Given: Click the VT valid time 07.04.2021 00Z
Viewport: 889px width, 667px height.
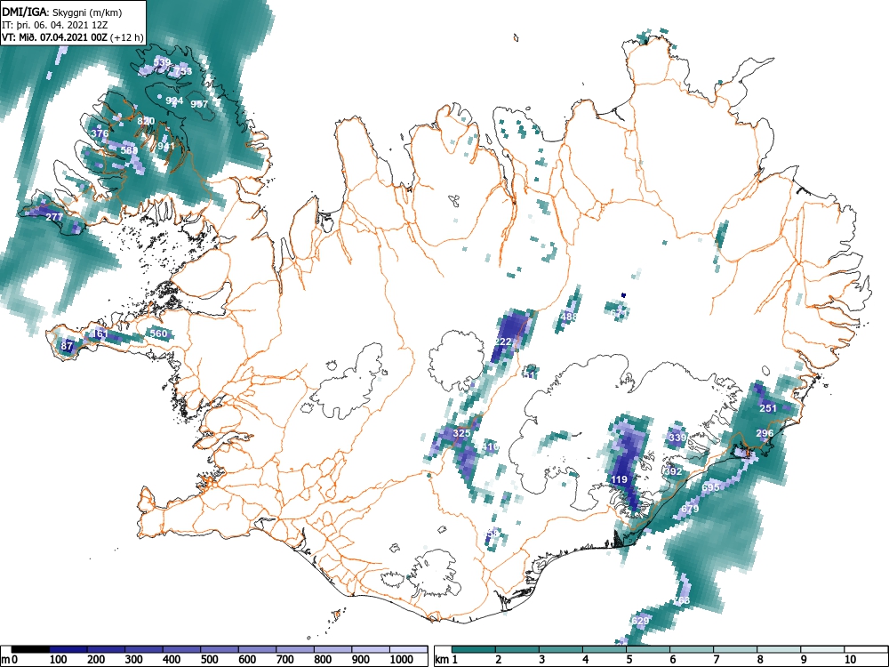Looking at the screenshot, I should tap(56, 37).
